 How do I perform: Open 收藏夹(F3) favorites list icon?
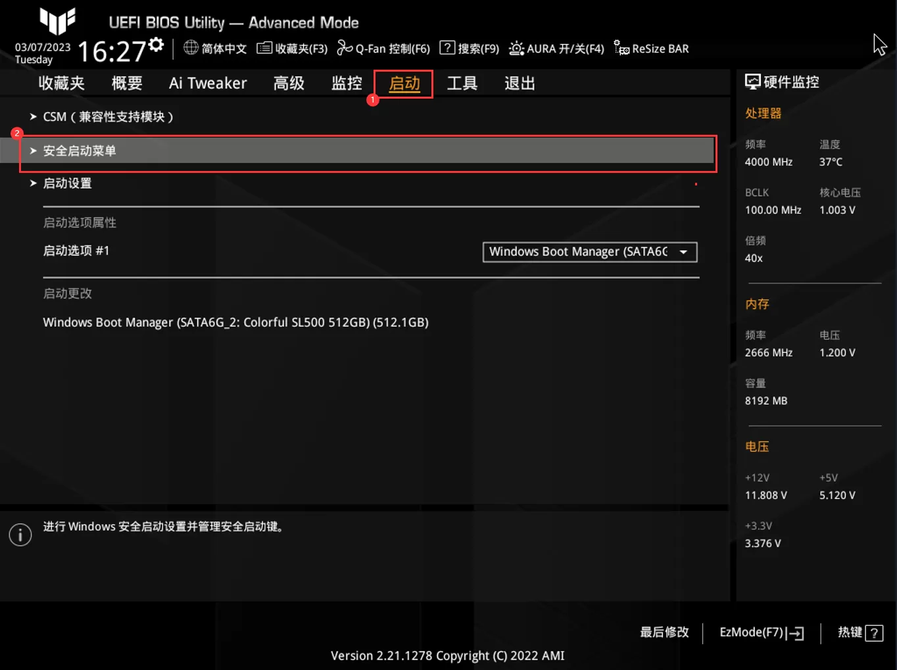coord(264,48)
